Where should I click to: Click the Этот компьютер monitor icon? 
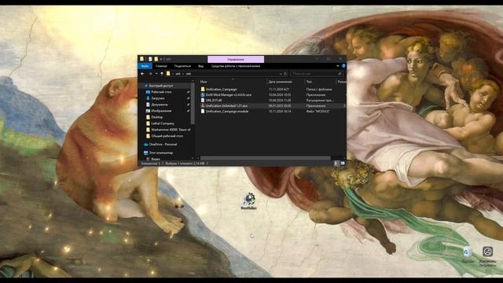tap(146, 153)
